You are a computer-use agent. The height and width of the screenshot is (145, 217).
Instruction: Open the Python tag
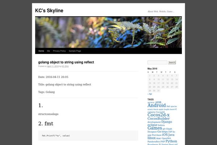171,141
